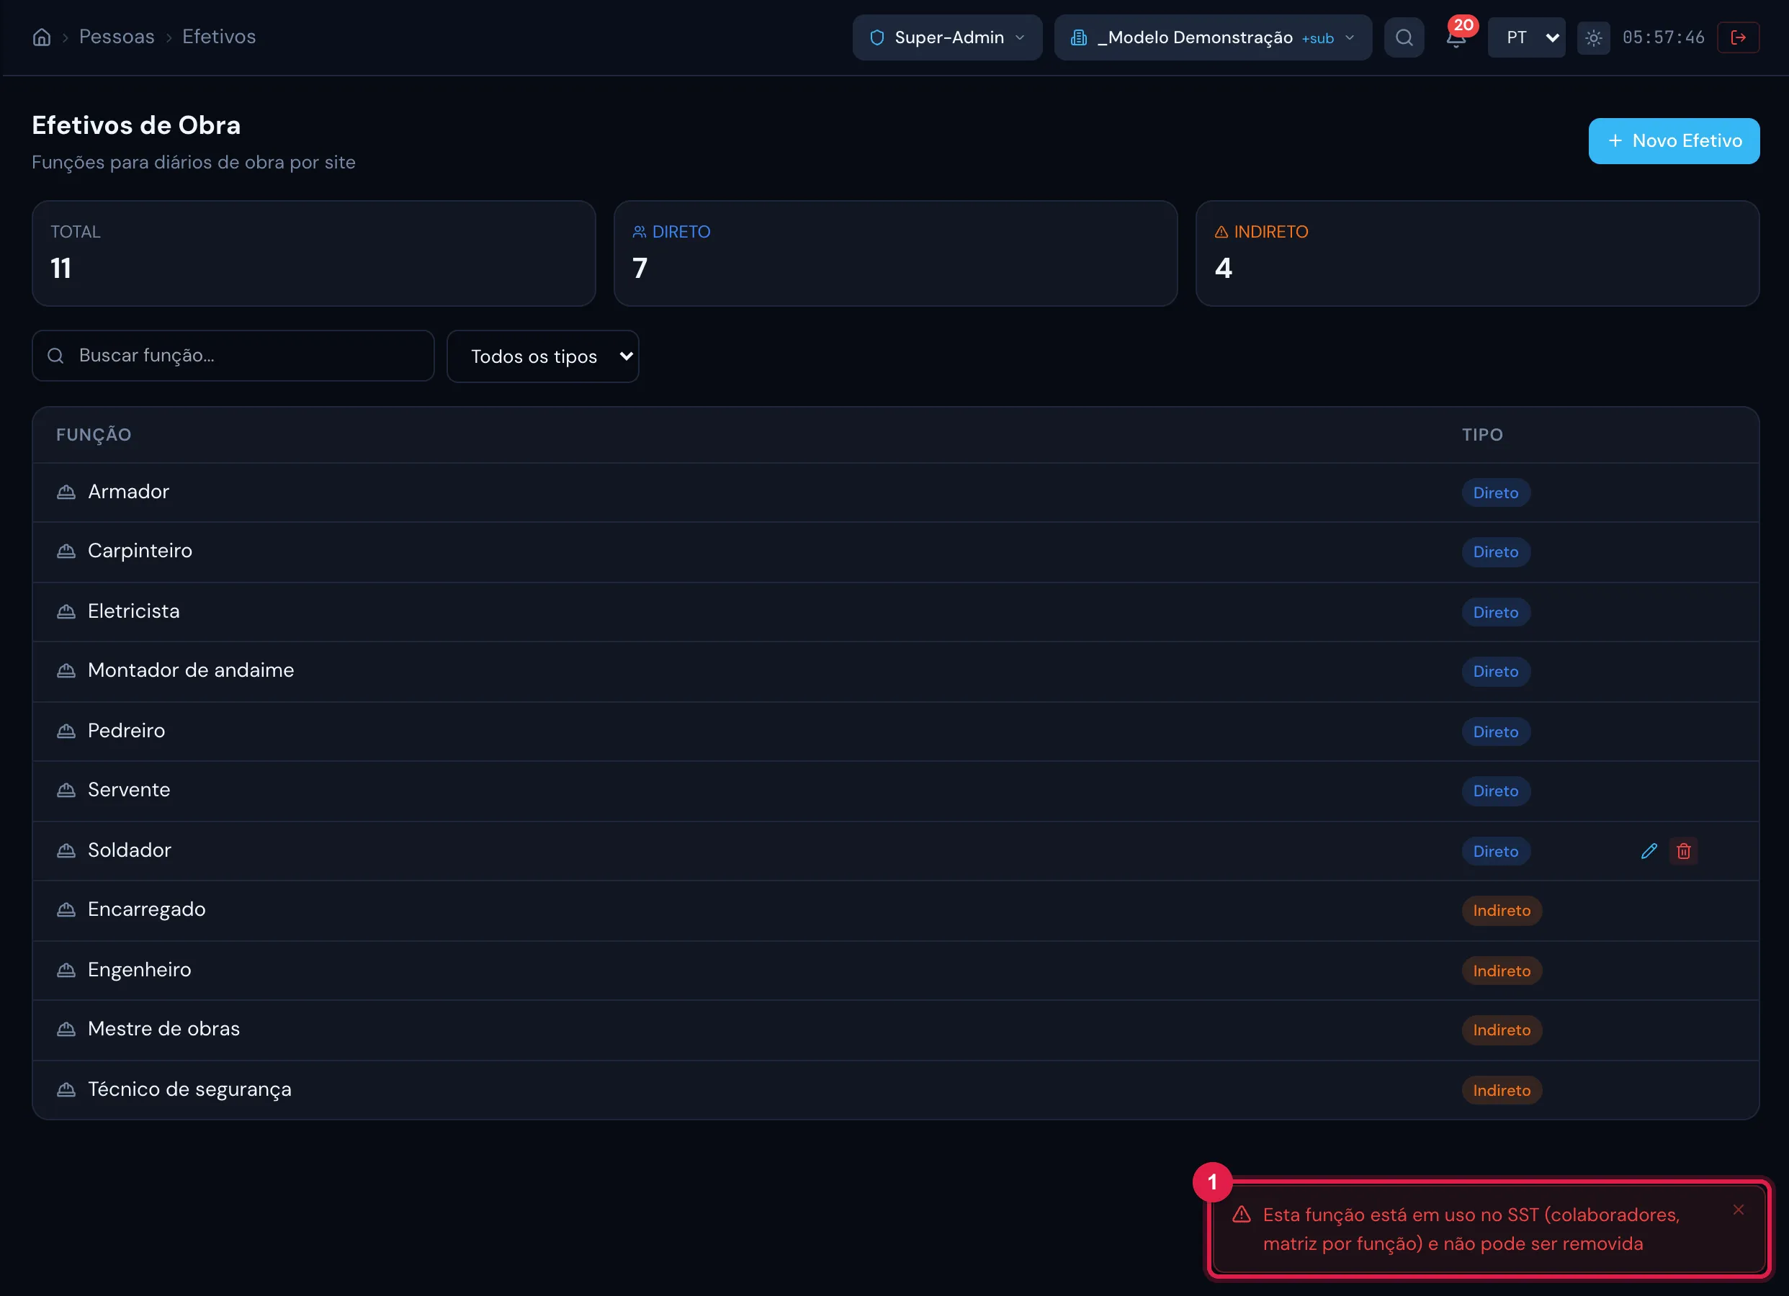Click the Efetivos breadcrumb
The image size is (1789, 1296).
point(218,36)
